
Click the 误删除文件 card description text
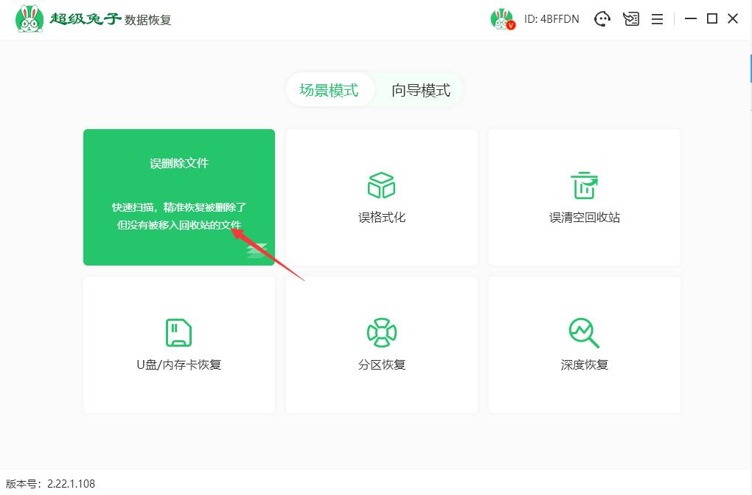click(179, 216)
